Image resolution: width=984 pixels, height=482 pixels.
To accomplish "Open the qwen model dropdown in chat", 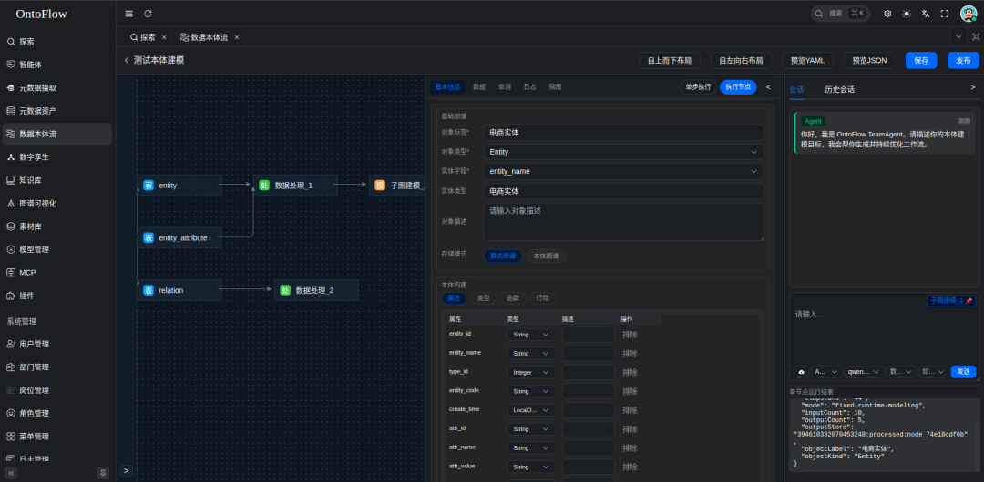I will coord(864,372).
